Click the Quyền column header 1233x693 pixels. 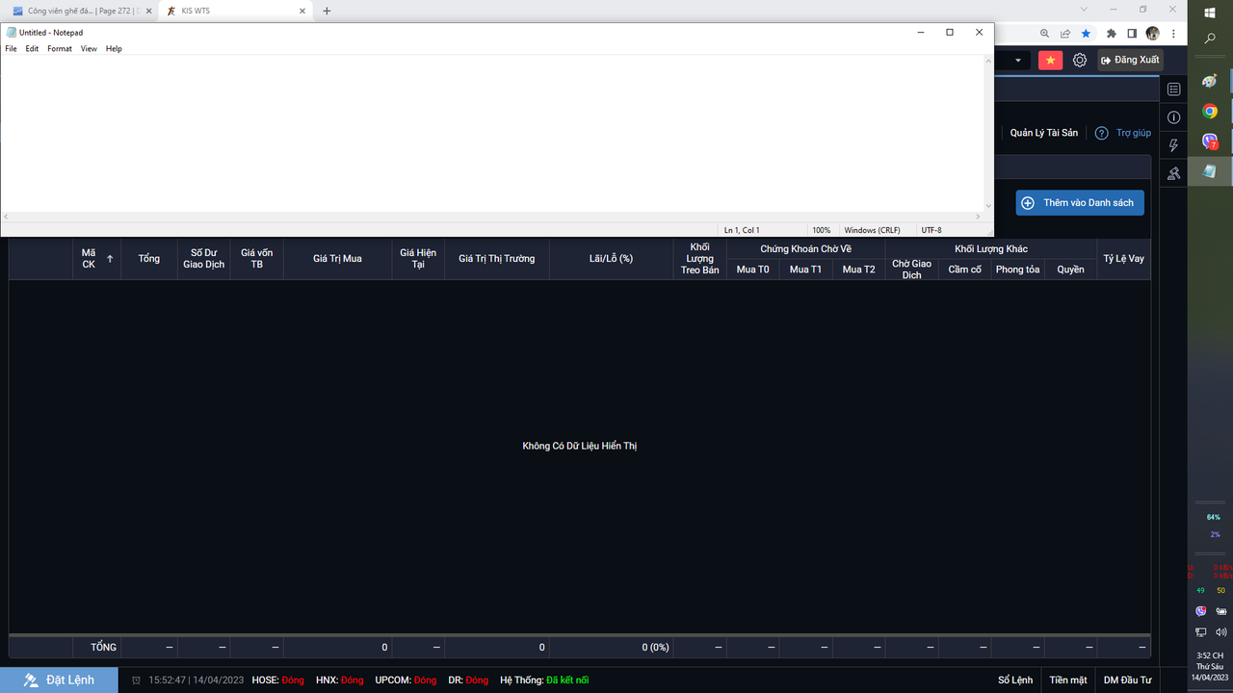click(x=1071, y=269)
